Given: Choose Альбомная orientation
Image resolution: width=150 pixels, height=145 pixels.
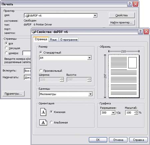Looking at the screenshot, I should coord(51,122).
